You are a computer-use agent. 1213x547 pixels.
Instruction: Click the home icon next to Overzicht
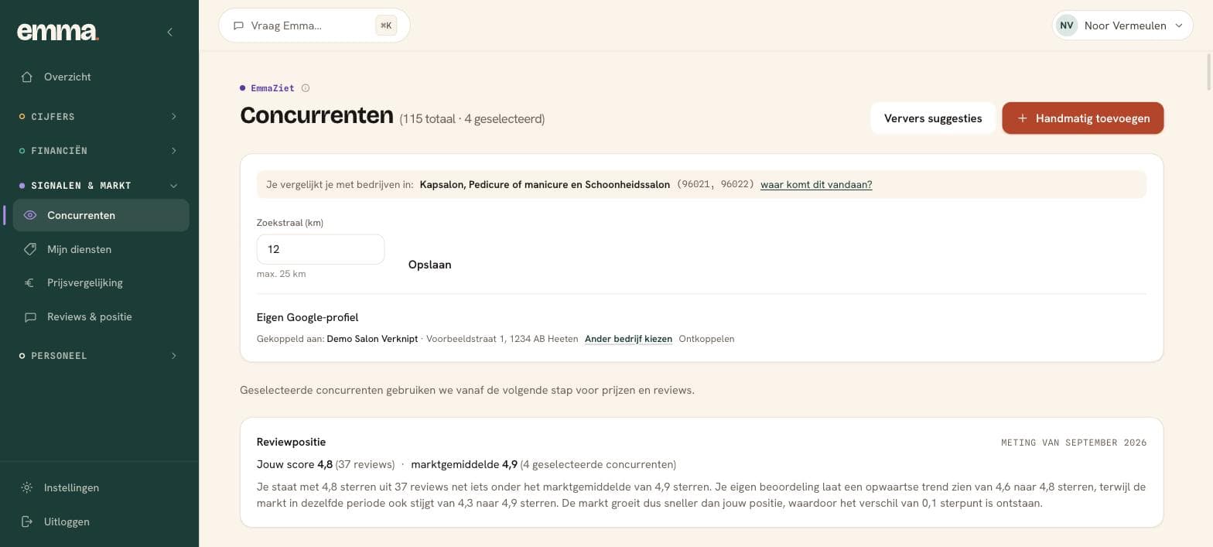(27, 77)
